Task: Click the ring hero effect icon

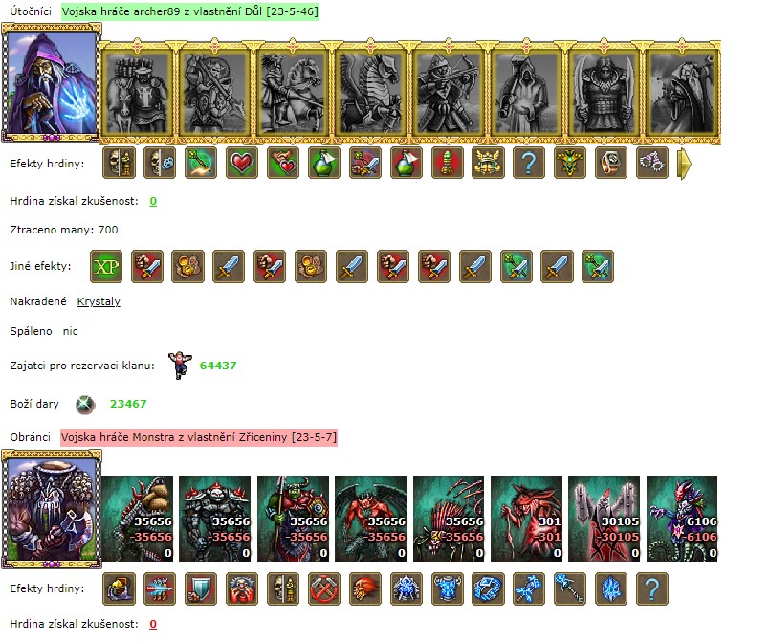Action: point(611,163)
